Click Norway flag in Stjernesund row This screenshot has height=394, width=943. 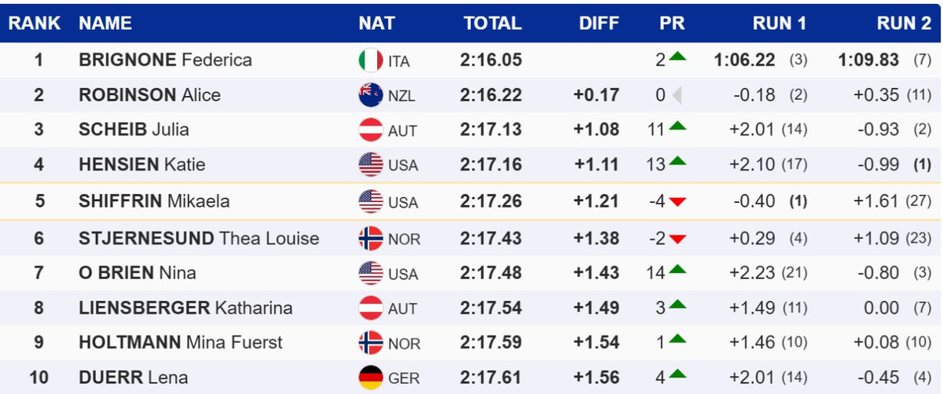tap(370, 238)
